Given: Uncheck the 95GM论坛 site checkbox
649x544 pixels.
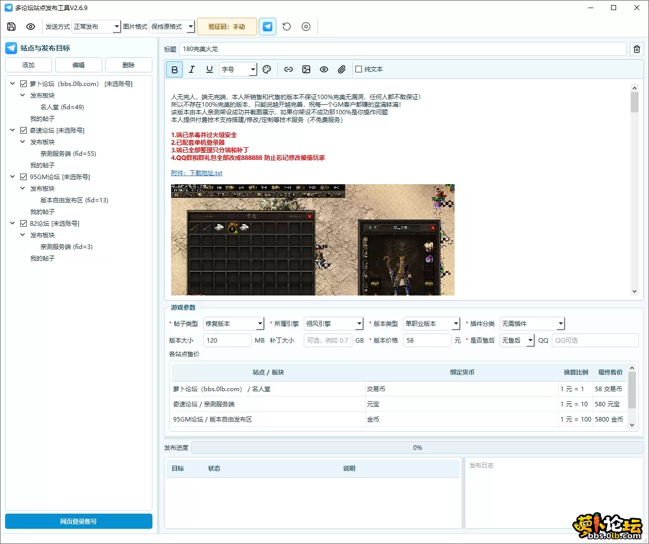Looking at the screenshot, I should [x=23, y=177].
